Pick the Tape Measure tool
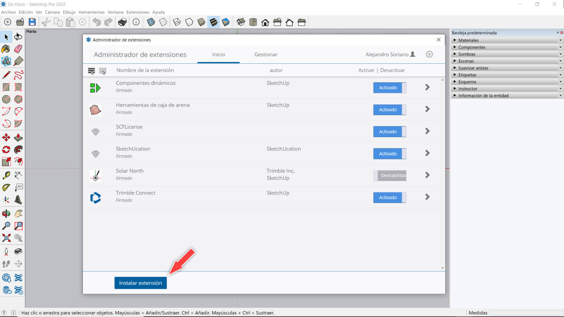This screenshot has width=564, height=317. tap(6, 175)
